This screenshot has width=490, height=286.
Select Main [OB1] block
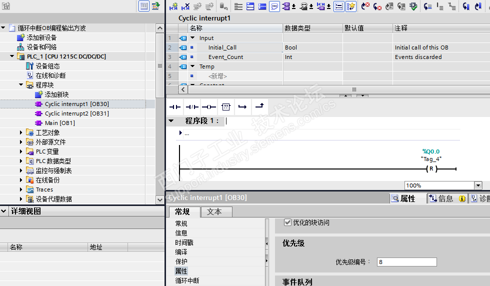click(59, 123)
